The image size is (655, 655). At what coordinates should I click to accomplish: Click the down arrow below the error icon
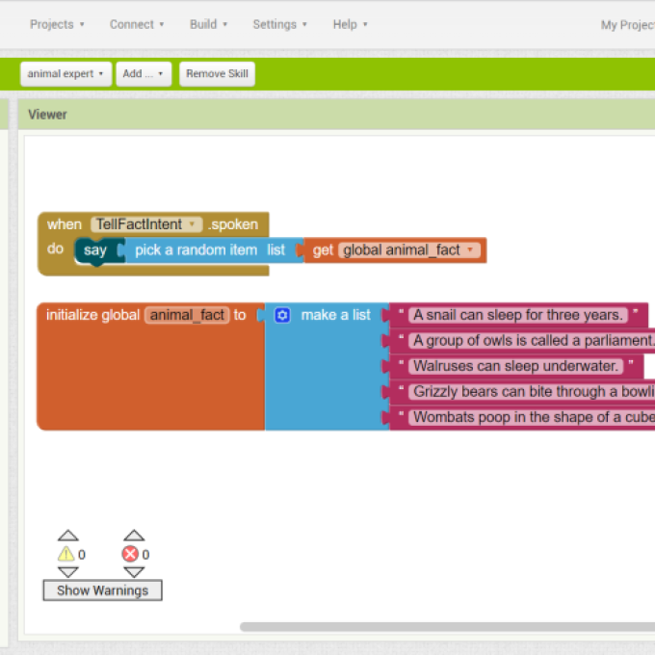point(134,572)
